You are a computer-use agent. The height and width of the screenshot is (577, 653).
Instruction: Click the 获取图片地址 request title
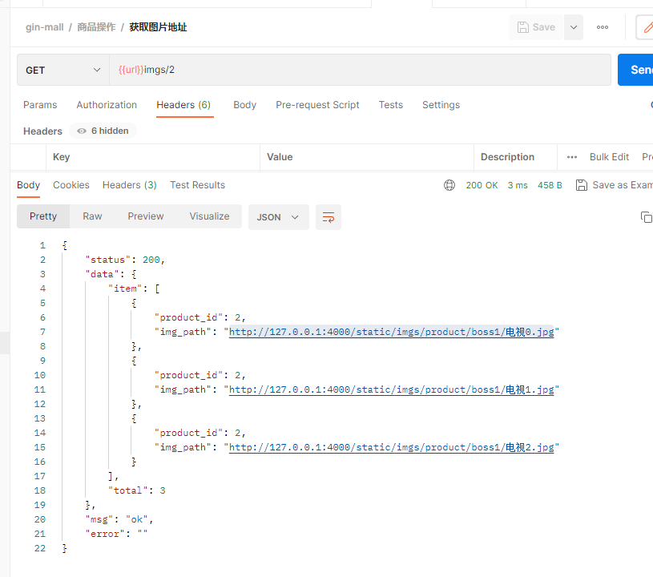click(159, 27)
